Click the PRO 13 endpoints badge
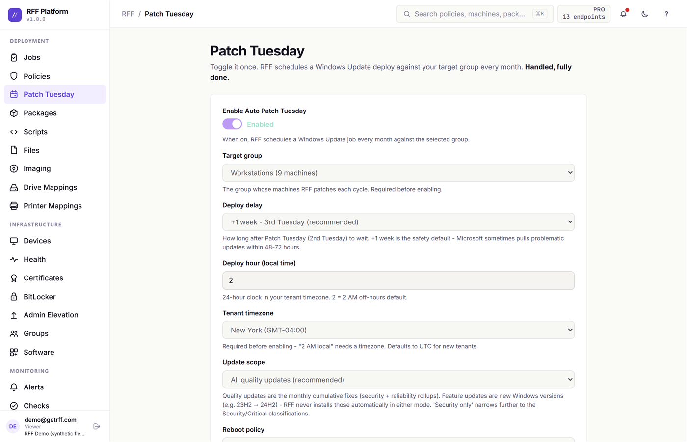This screenshot has width=687, height=442. pos(584,14)
